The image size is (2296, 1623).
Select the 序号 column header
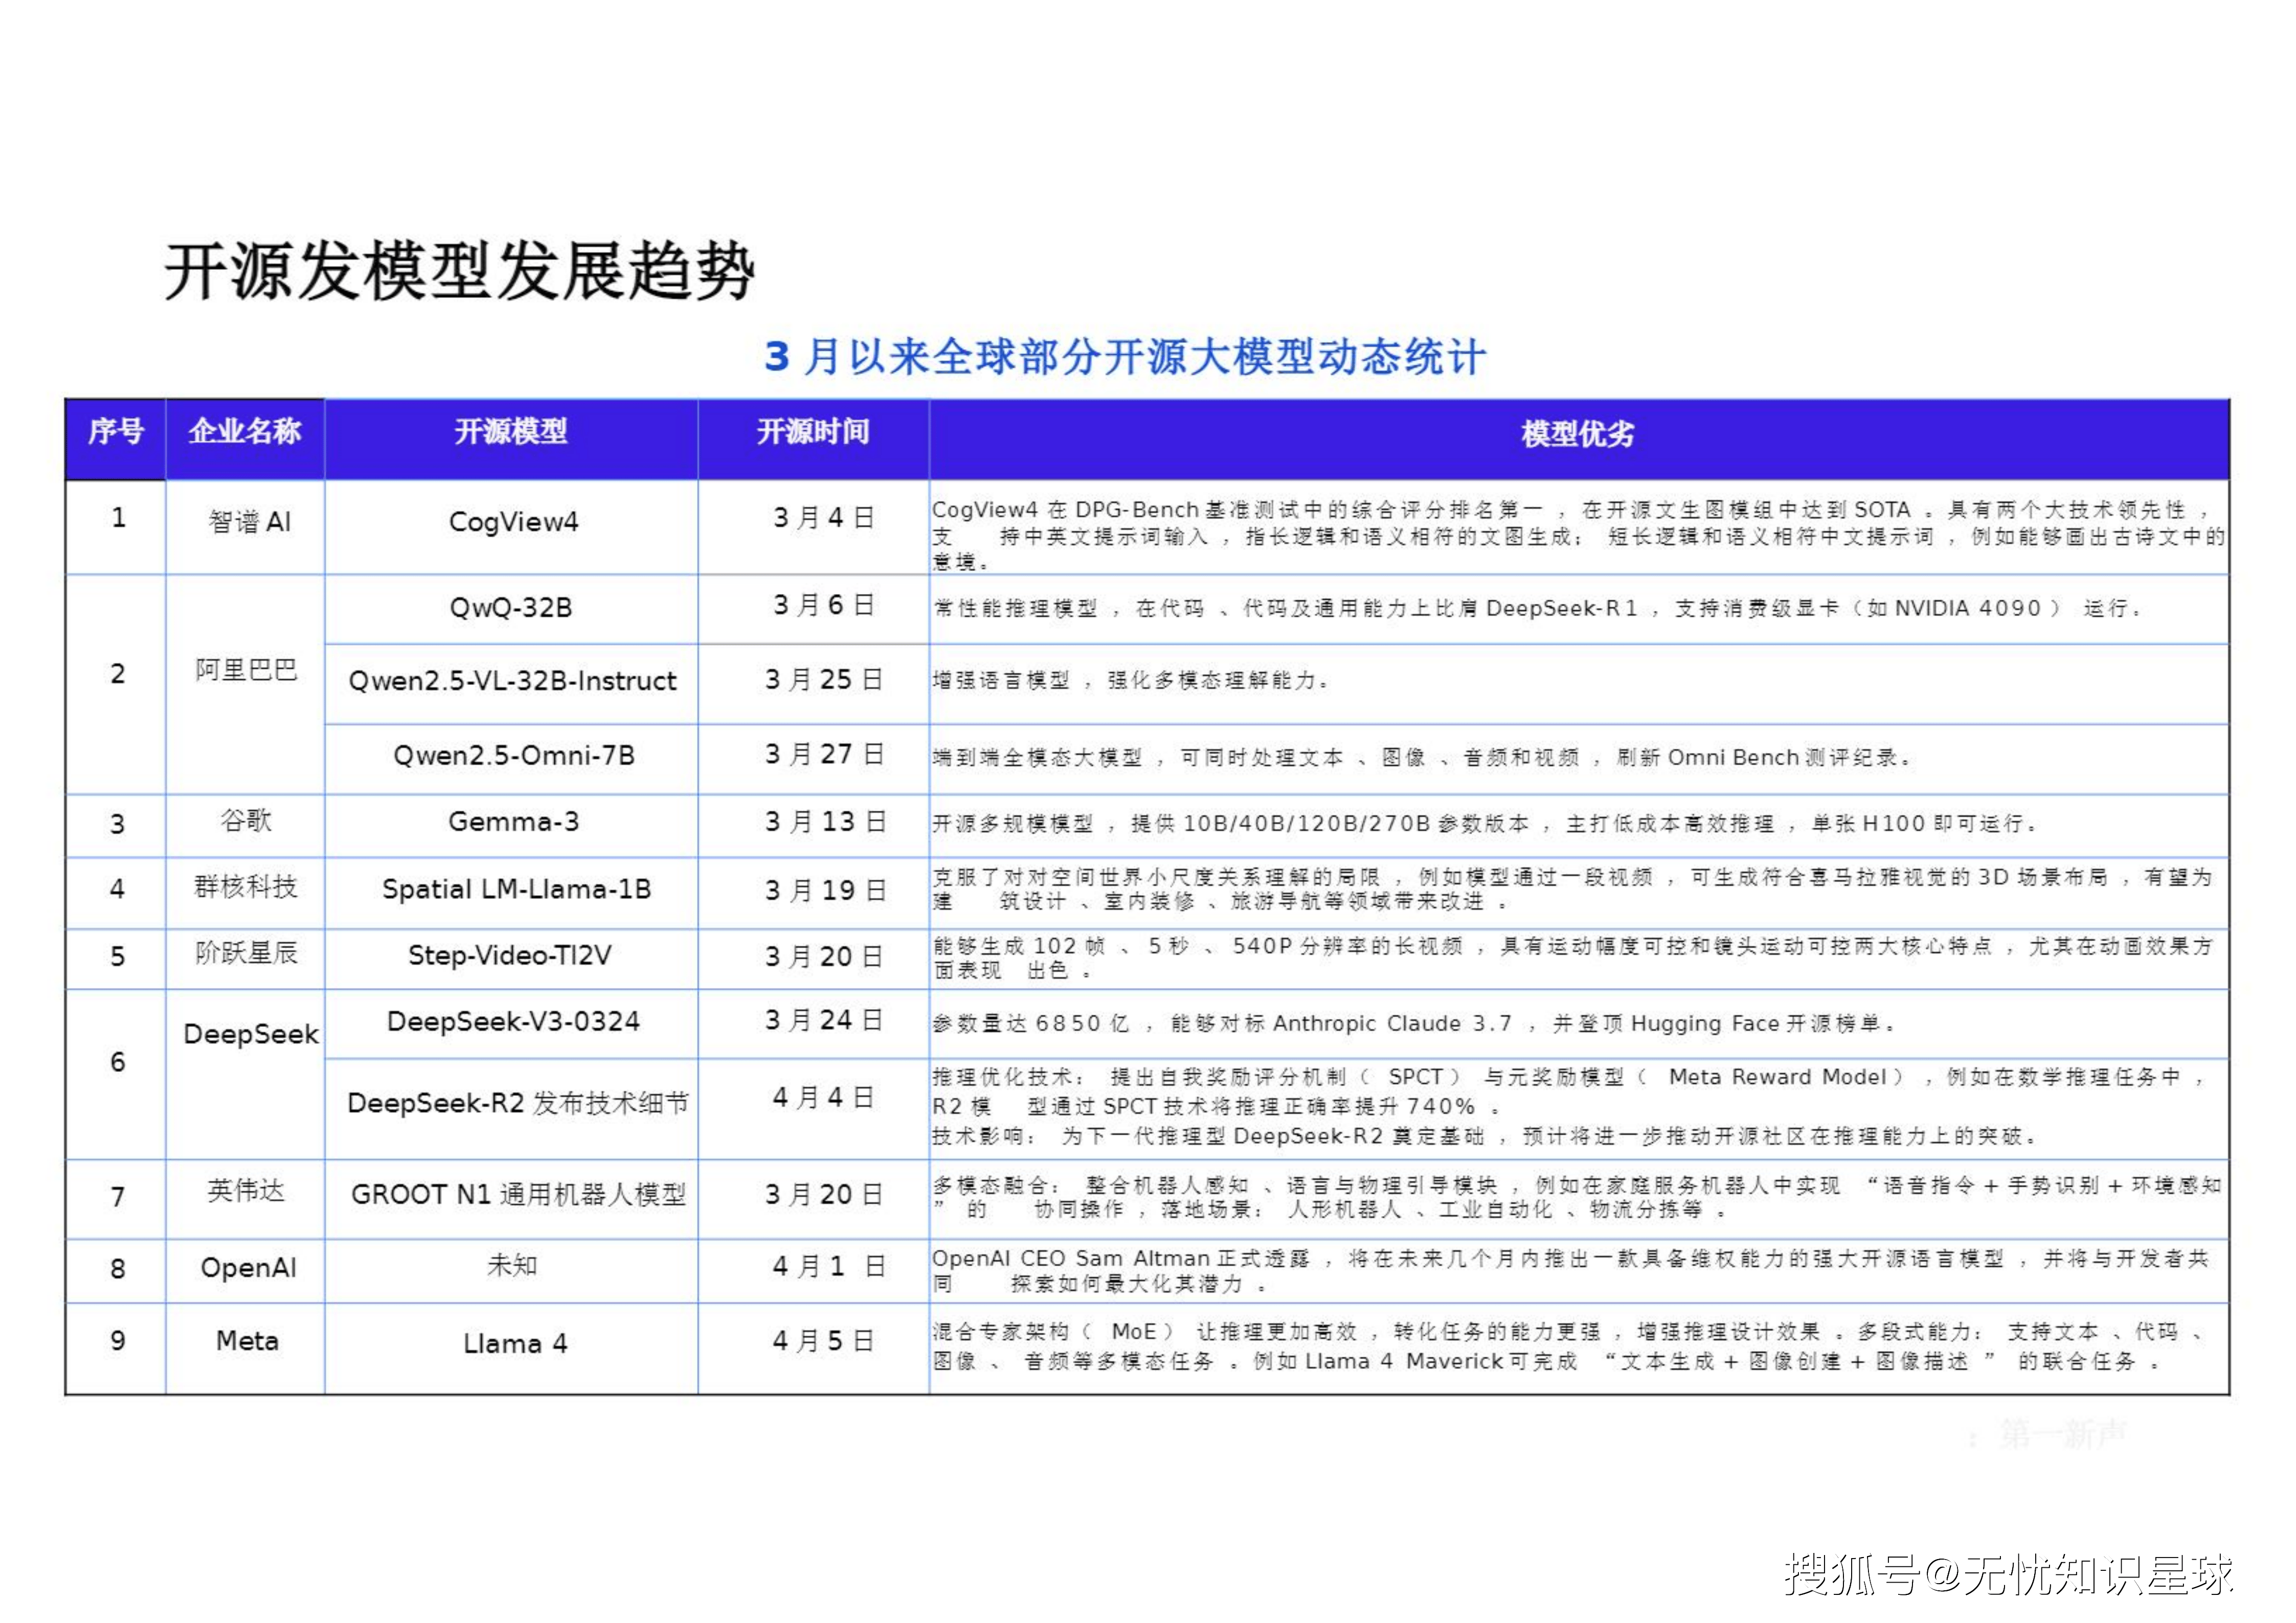pyautogui.click(x=116, y=432)
